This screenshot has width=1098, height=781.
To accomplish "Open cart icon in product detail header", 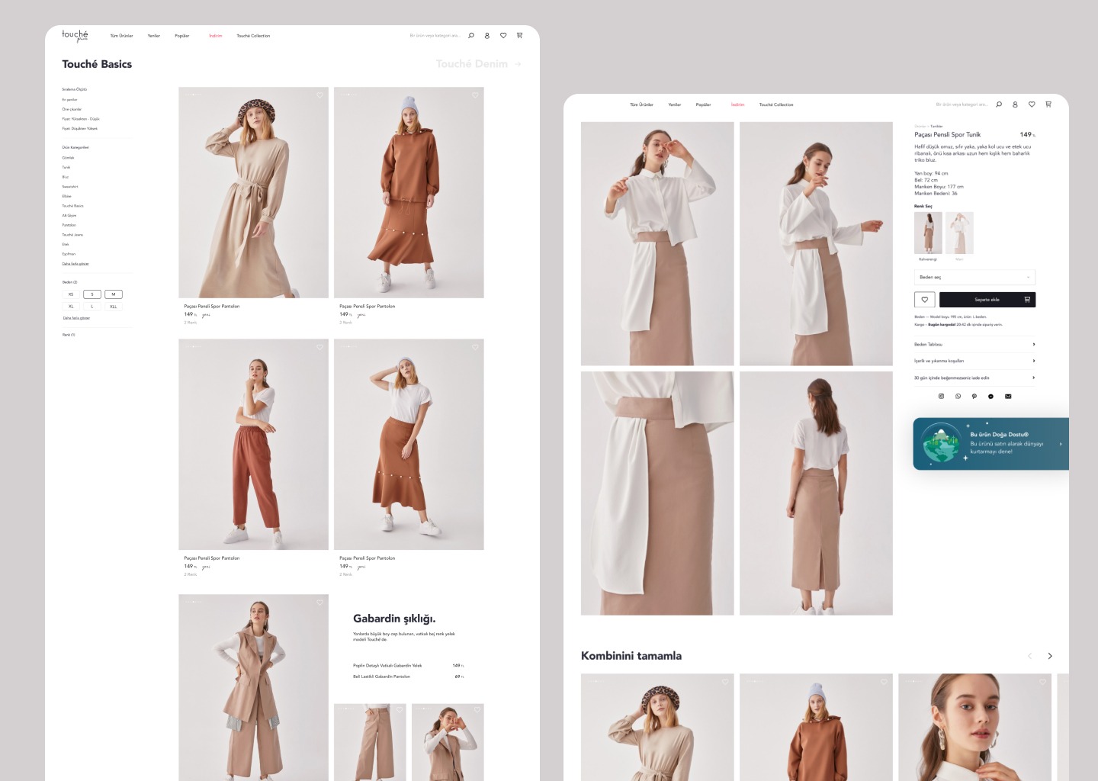I will click(x=1048, y=104).
